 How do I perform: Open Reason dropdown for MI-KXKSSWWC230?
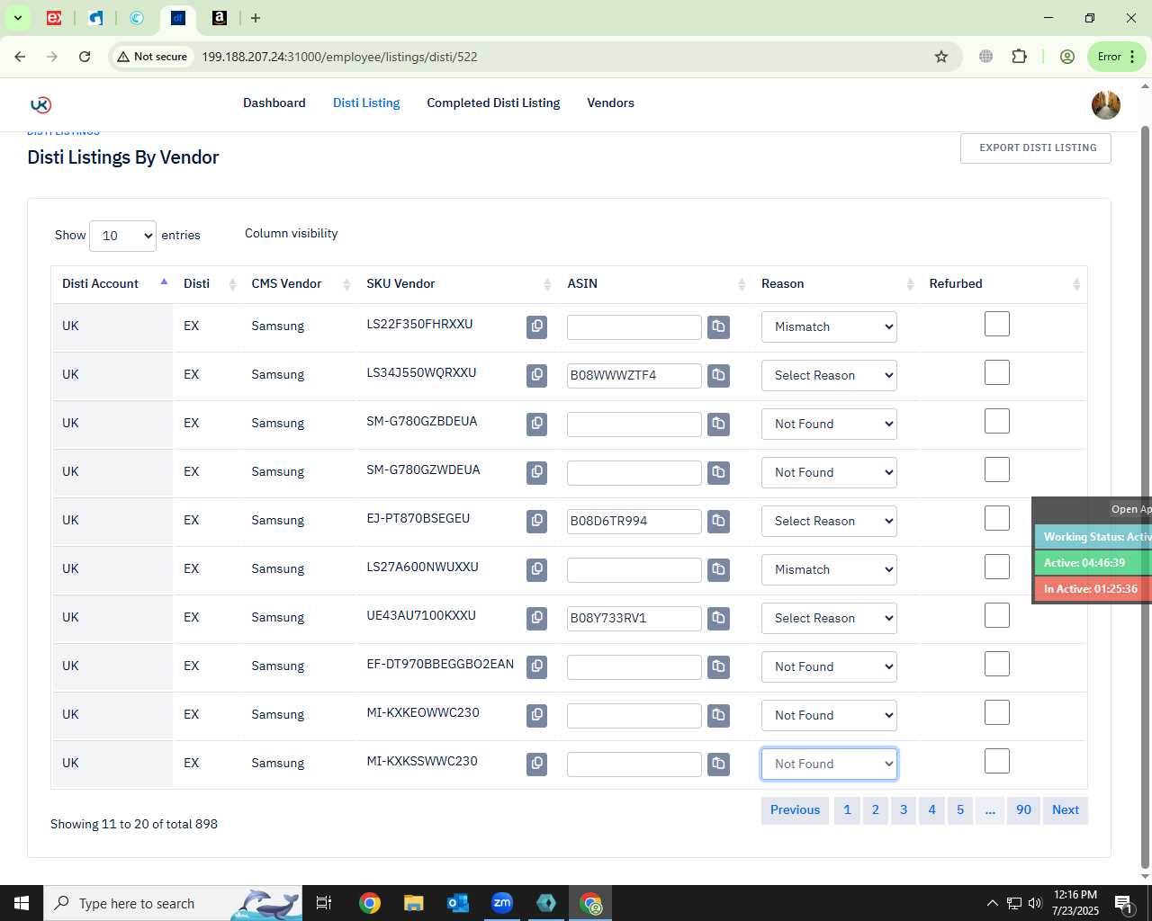(x=829, y=764)
